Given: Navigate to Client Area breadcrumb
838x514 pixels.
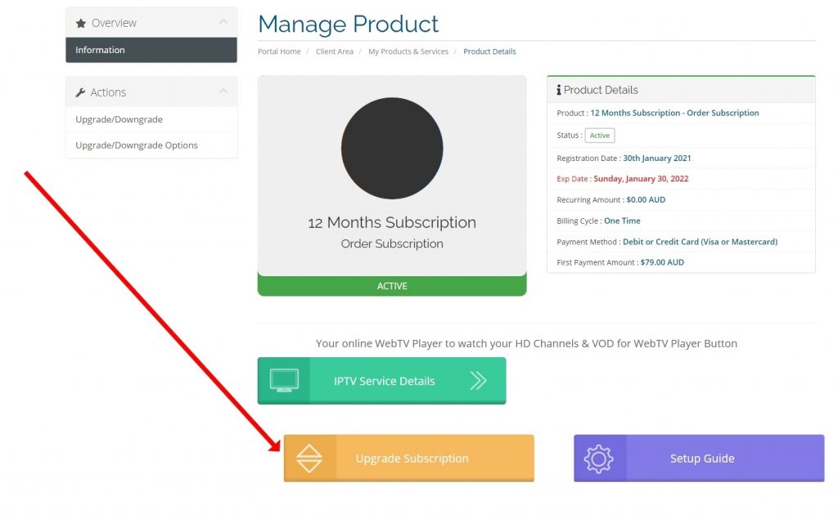Looking at the screenshot, I should coord(335,51).
